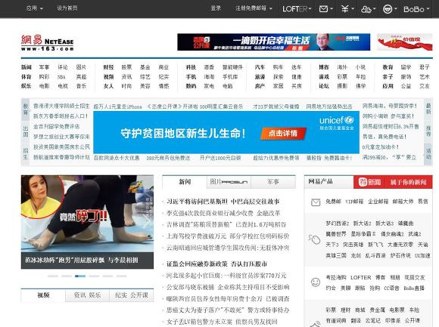
Task: Open the 范冰冰 slideshow image
Action: [x=87, y=214]
